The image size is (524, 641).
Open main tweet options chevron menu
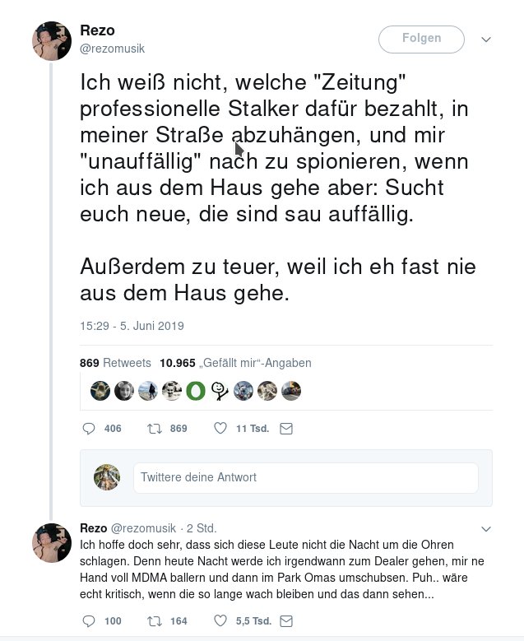tap(485, 39)
